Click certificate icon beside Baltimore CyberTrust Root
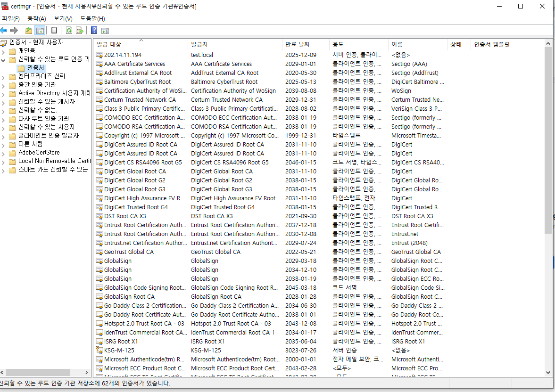 coord(99,82)
